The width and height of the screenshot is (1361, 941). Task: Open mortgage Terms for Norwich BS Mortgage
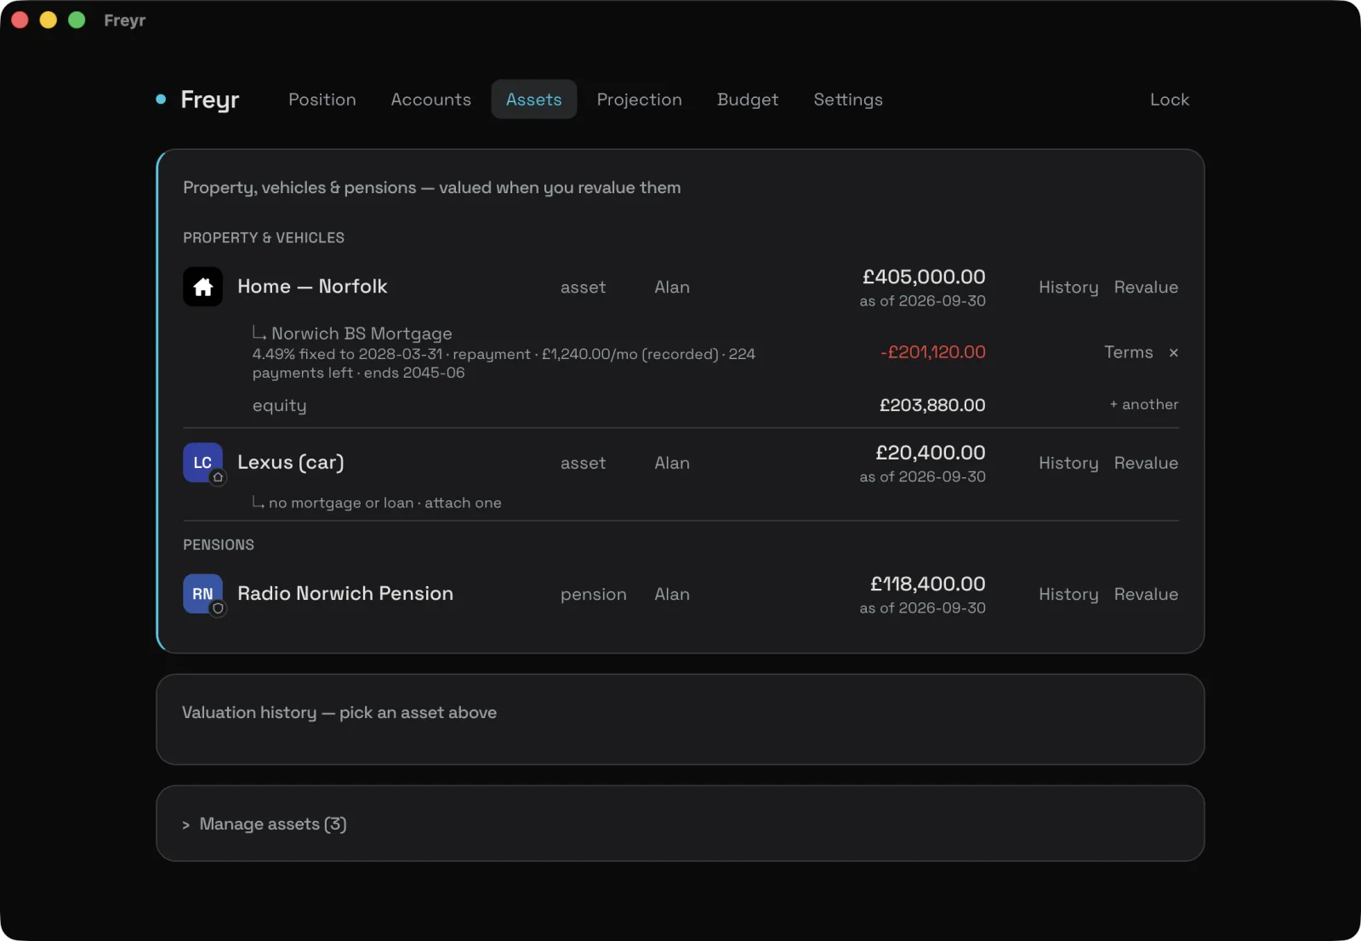pos(1129,352)
